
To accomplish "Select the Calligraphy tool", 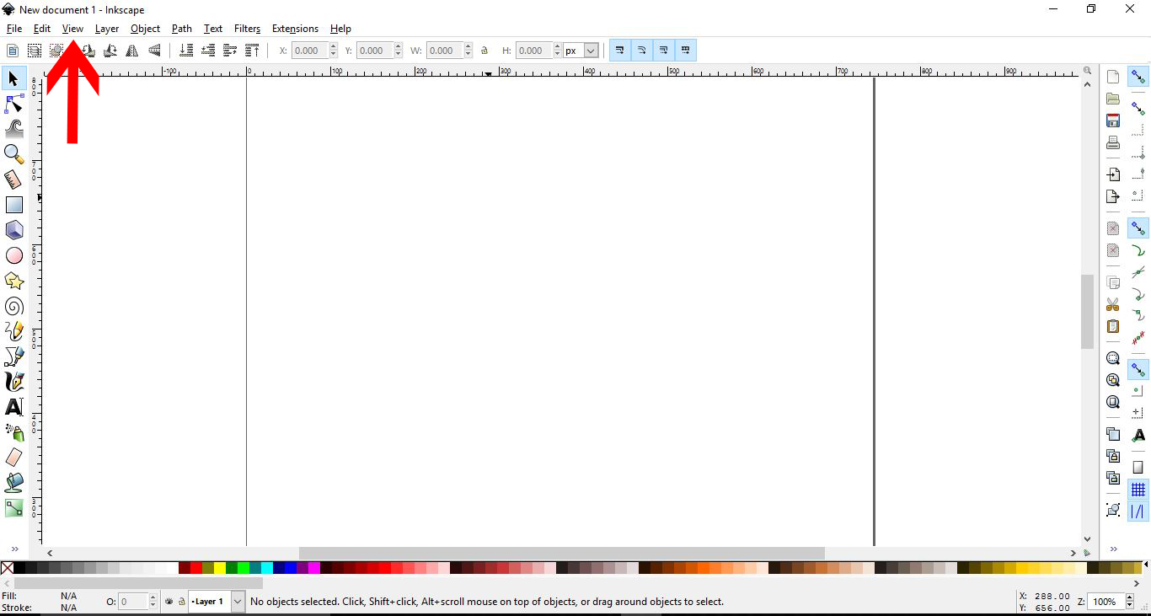I will (x=13, y=382).
